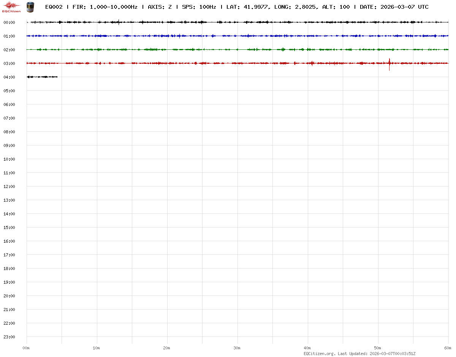
Task: Click the 50m label on the time axis
Action: pos(378,348)
